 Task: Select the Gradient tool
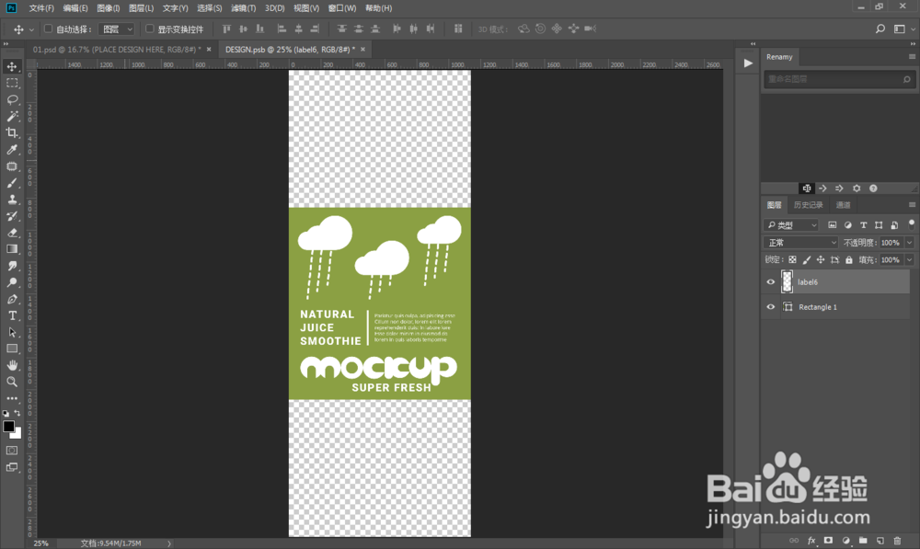[12, 248]
